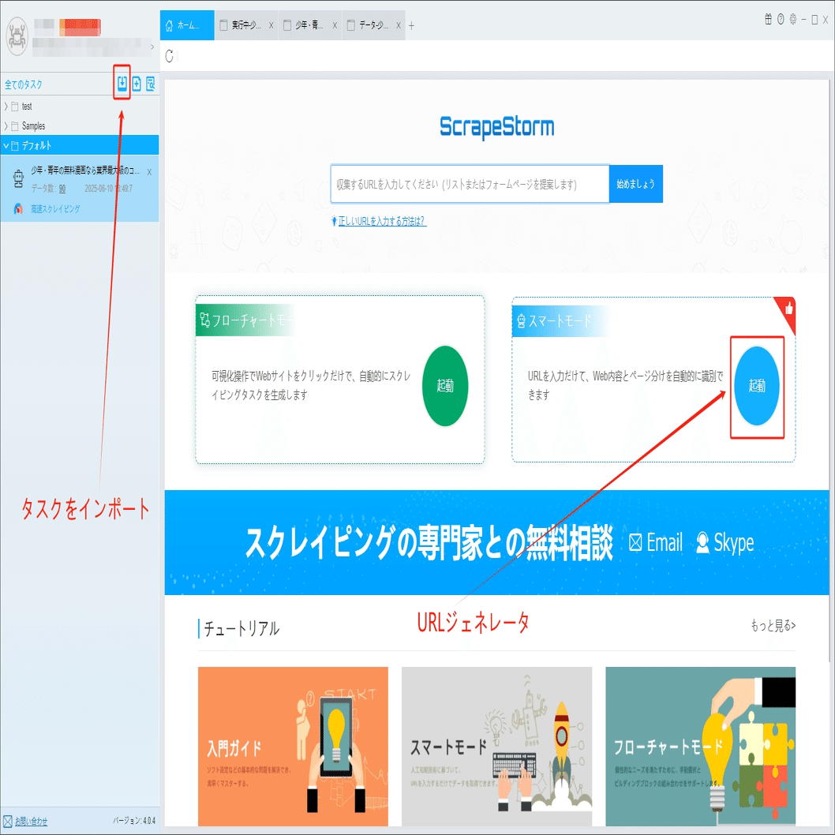Expand the Samples folder
The height and width of the screenshot is (835, 835).
tap(6, 126)
